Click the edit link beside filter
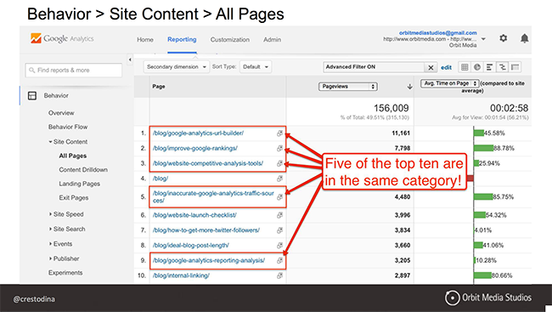The image size is (552, 312). [446, 67]
